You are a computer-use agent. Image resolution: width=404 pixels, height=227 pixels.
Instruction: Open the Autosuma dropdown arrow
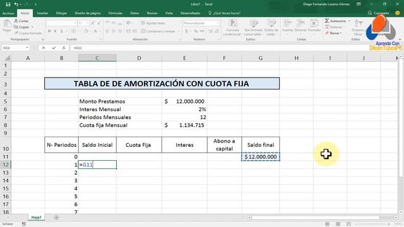[x=349, y=21]
